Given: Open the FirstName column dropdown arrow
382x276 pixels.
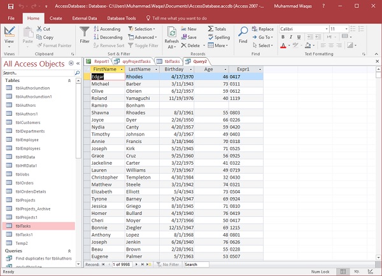Looking at the screenshot, I should click(121, 69).
